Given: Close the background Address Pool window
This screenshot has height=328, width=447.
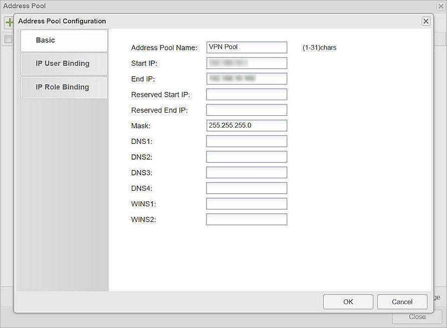Looking at the screenshot, I should [x=440, y=6].
